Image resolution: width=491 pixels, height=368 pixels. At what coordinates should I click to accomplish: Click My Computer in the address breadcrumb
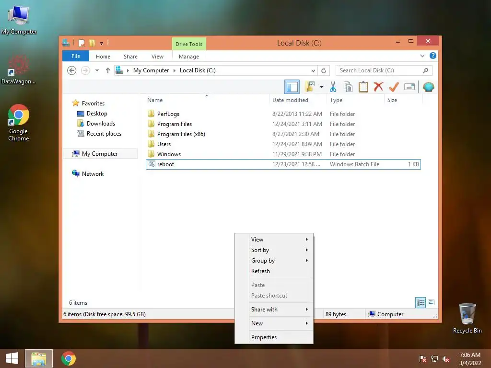(x=151, y=70)
